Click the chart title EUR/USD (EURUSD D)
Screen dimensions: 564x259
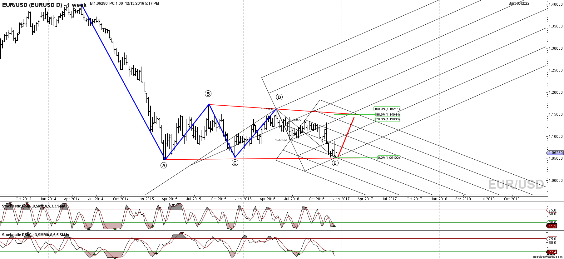coord(32,5)
